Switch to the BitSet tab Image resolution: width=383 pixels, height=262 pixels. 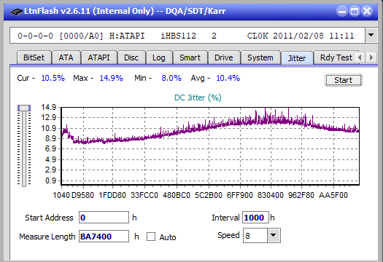[x=34, y=57]
